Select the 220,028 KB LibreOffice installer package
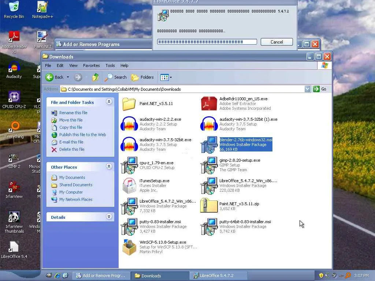This screenshot has width=375, height=281. (209, 186)
